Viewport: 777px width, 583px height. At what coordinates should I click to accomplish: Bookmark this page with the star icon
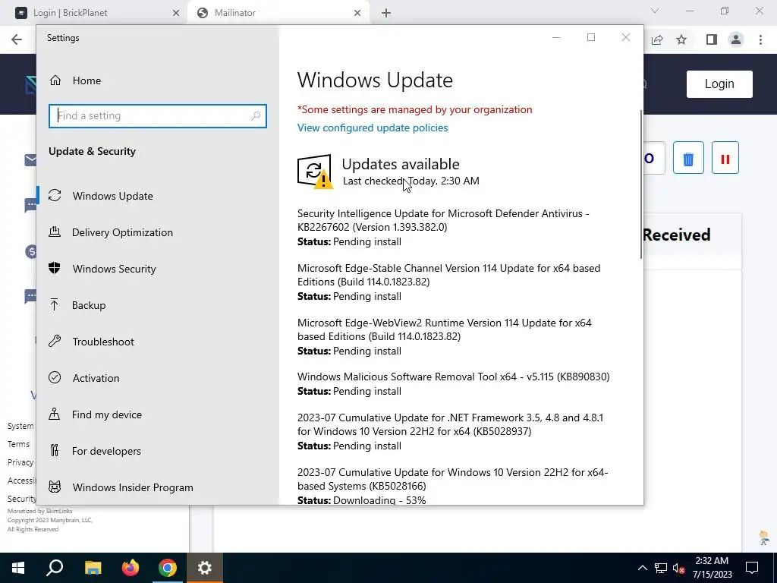coord(681,39)
